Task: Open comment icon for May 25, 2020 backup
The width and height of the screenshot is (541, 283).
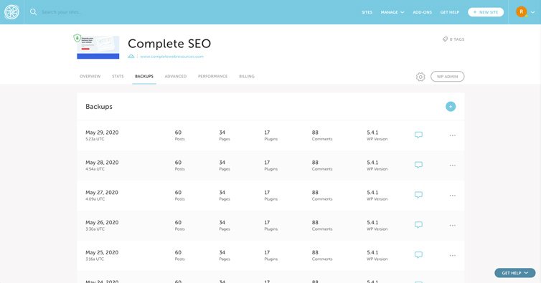Action: pos(418,255)
